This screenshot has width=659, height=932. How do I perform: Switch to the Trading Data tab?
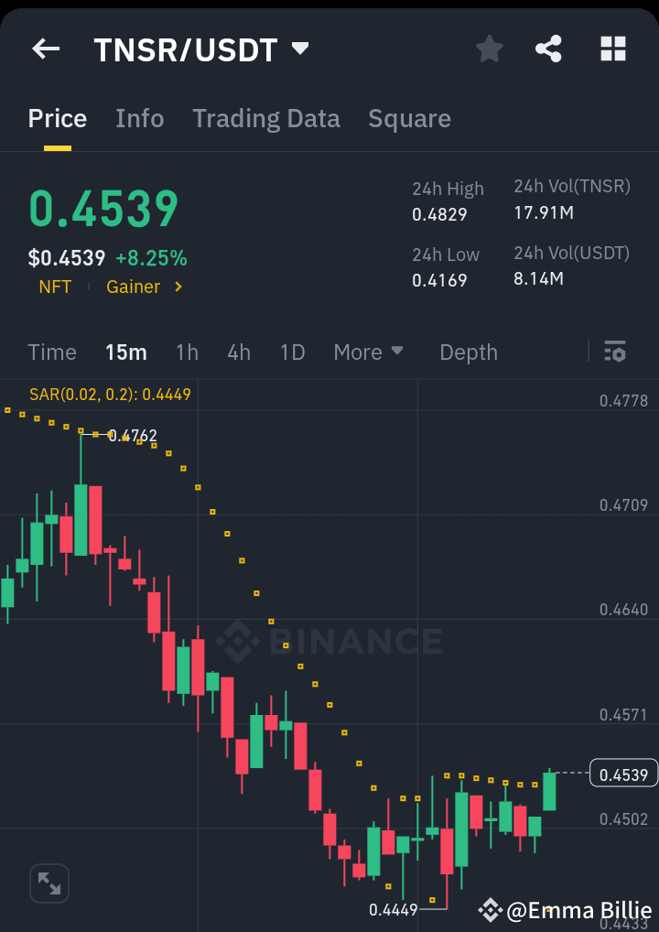(x=266, y=118)
